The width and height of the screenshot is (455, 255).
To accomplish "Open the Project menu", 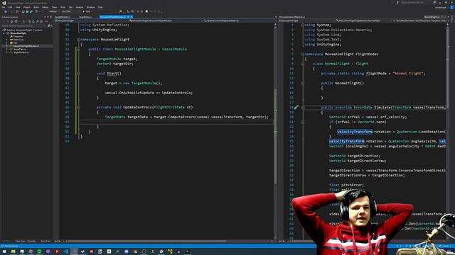I will 27,7.
